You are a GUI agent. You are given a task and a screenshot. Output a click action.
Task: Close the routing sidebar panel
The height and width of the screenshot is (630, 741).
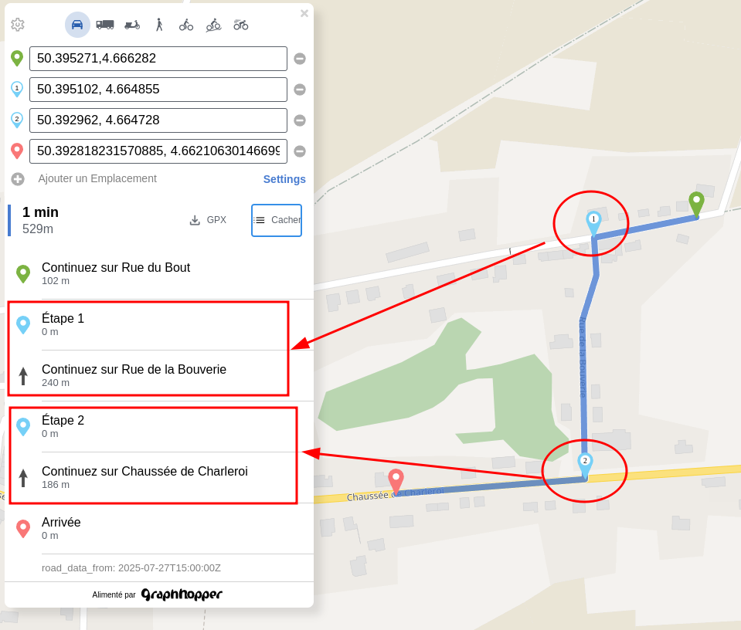304,13
